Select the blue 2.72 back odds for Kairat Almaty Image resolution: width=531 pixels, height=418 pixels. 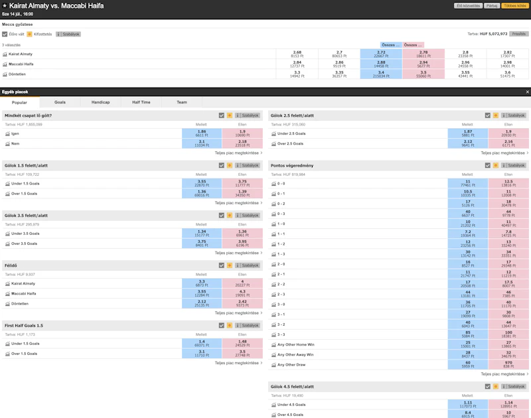[x=380, y=54]
